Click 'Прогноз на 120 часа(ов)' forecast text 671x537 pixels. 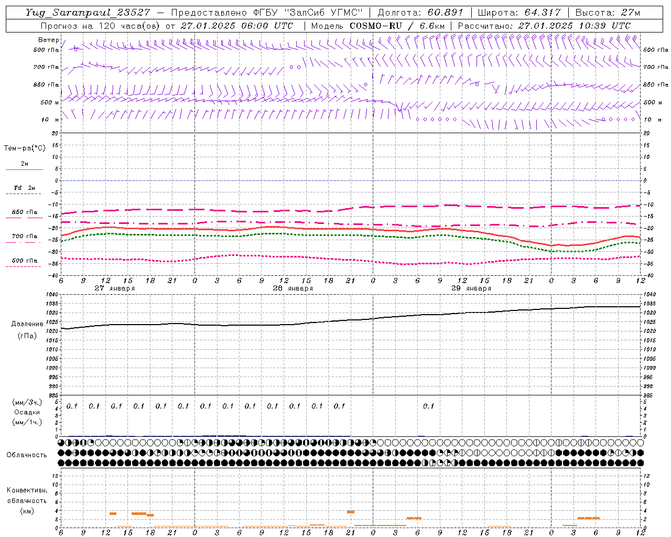click(101, 26)
